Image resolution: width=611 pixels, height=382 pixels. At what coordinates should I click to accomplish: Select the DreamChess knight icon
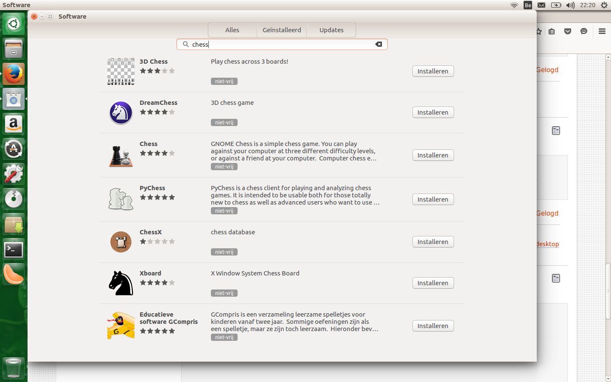(121, 112)
